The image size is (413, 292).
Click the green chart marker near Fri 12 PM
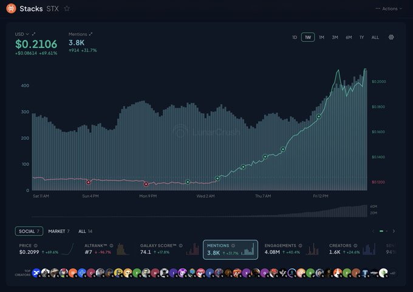[318, 116]
